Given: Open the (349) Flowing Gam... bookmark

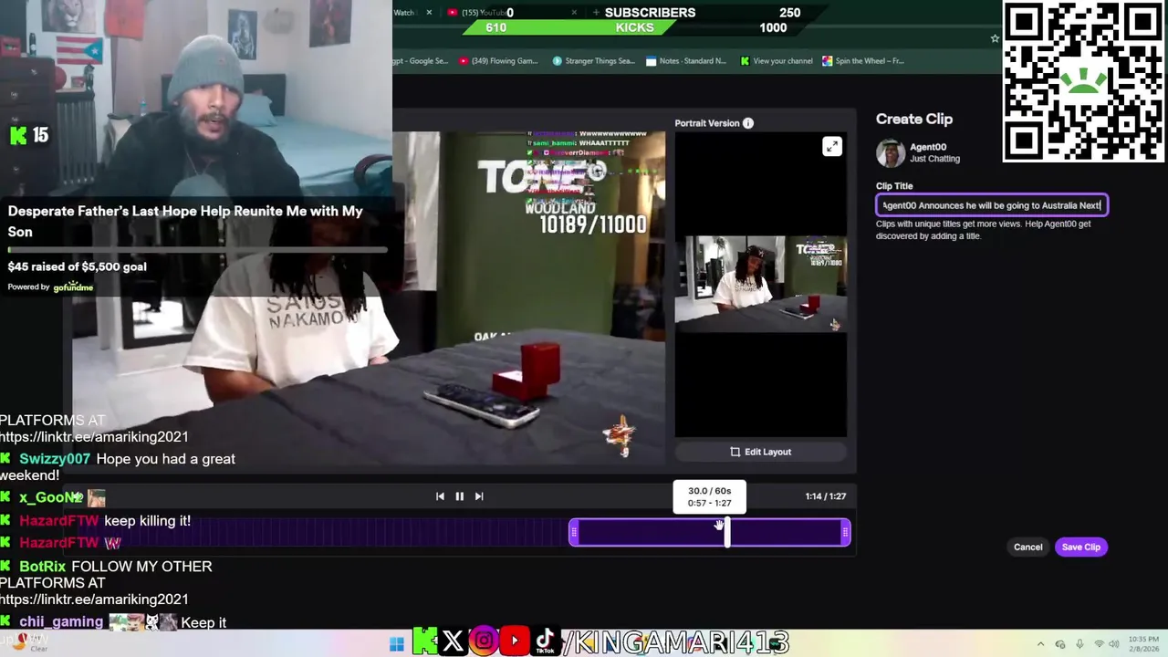Looking at the screenshot, I should [x=498, y=61].
